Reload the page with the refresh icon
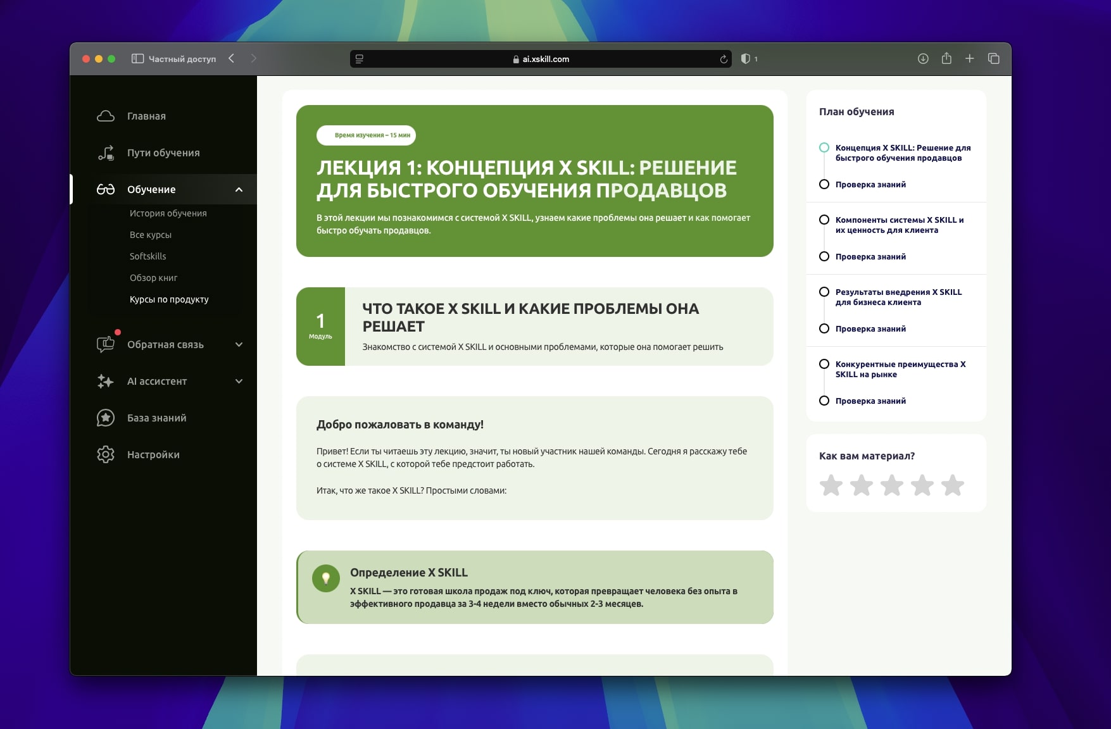The width and height of the screenshot is (1111, 729). click(x=724, y=59)
